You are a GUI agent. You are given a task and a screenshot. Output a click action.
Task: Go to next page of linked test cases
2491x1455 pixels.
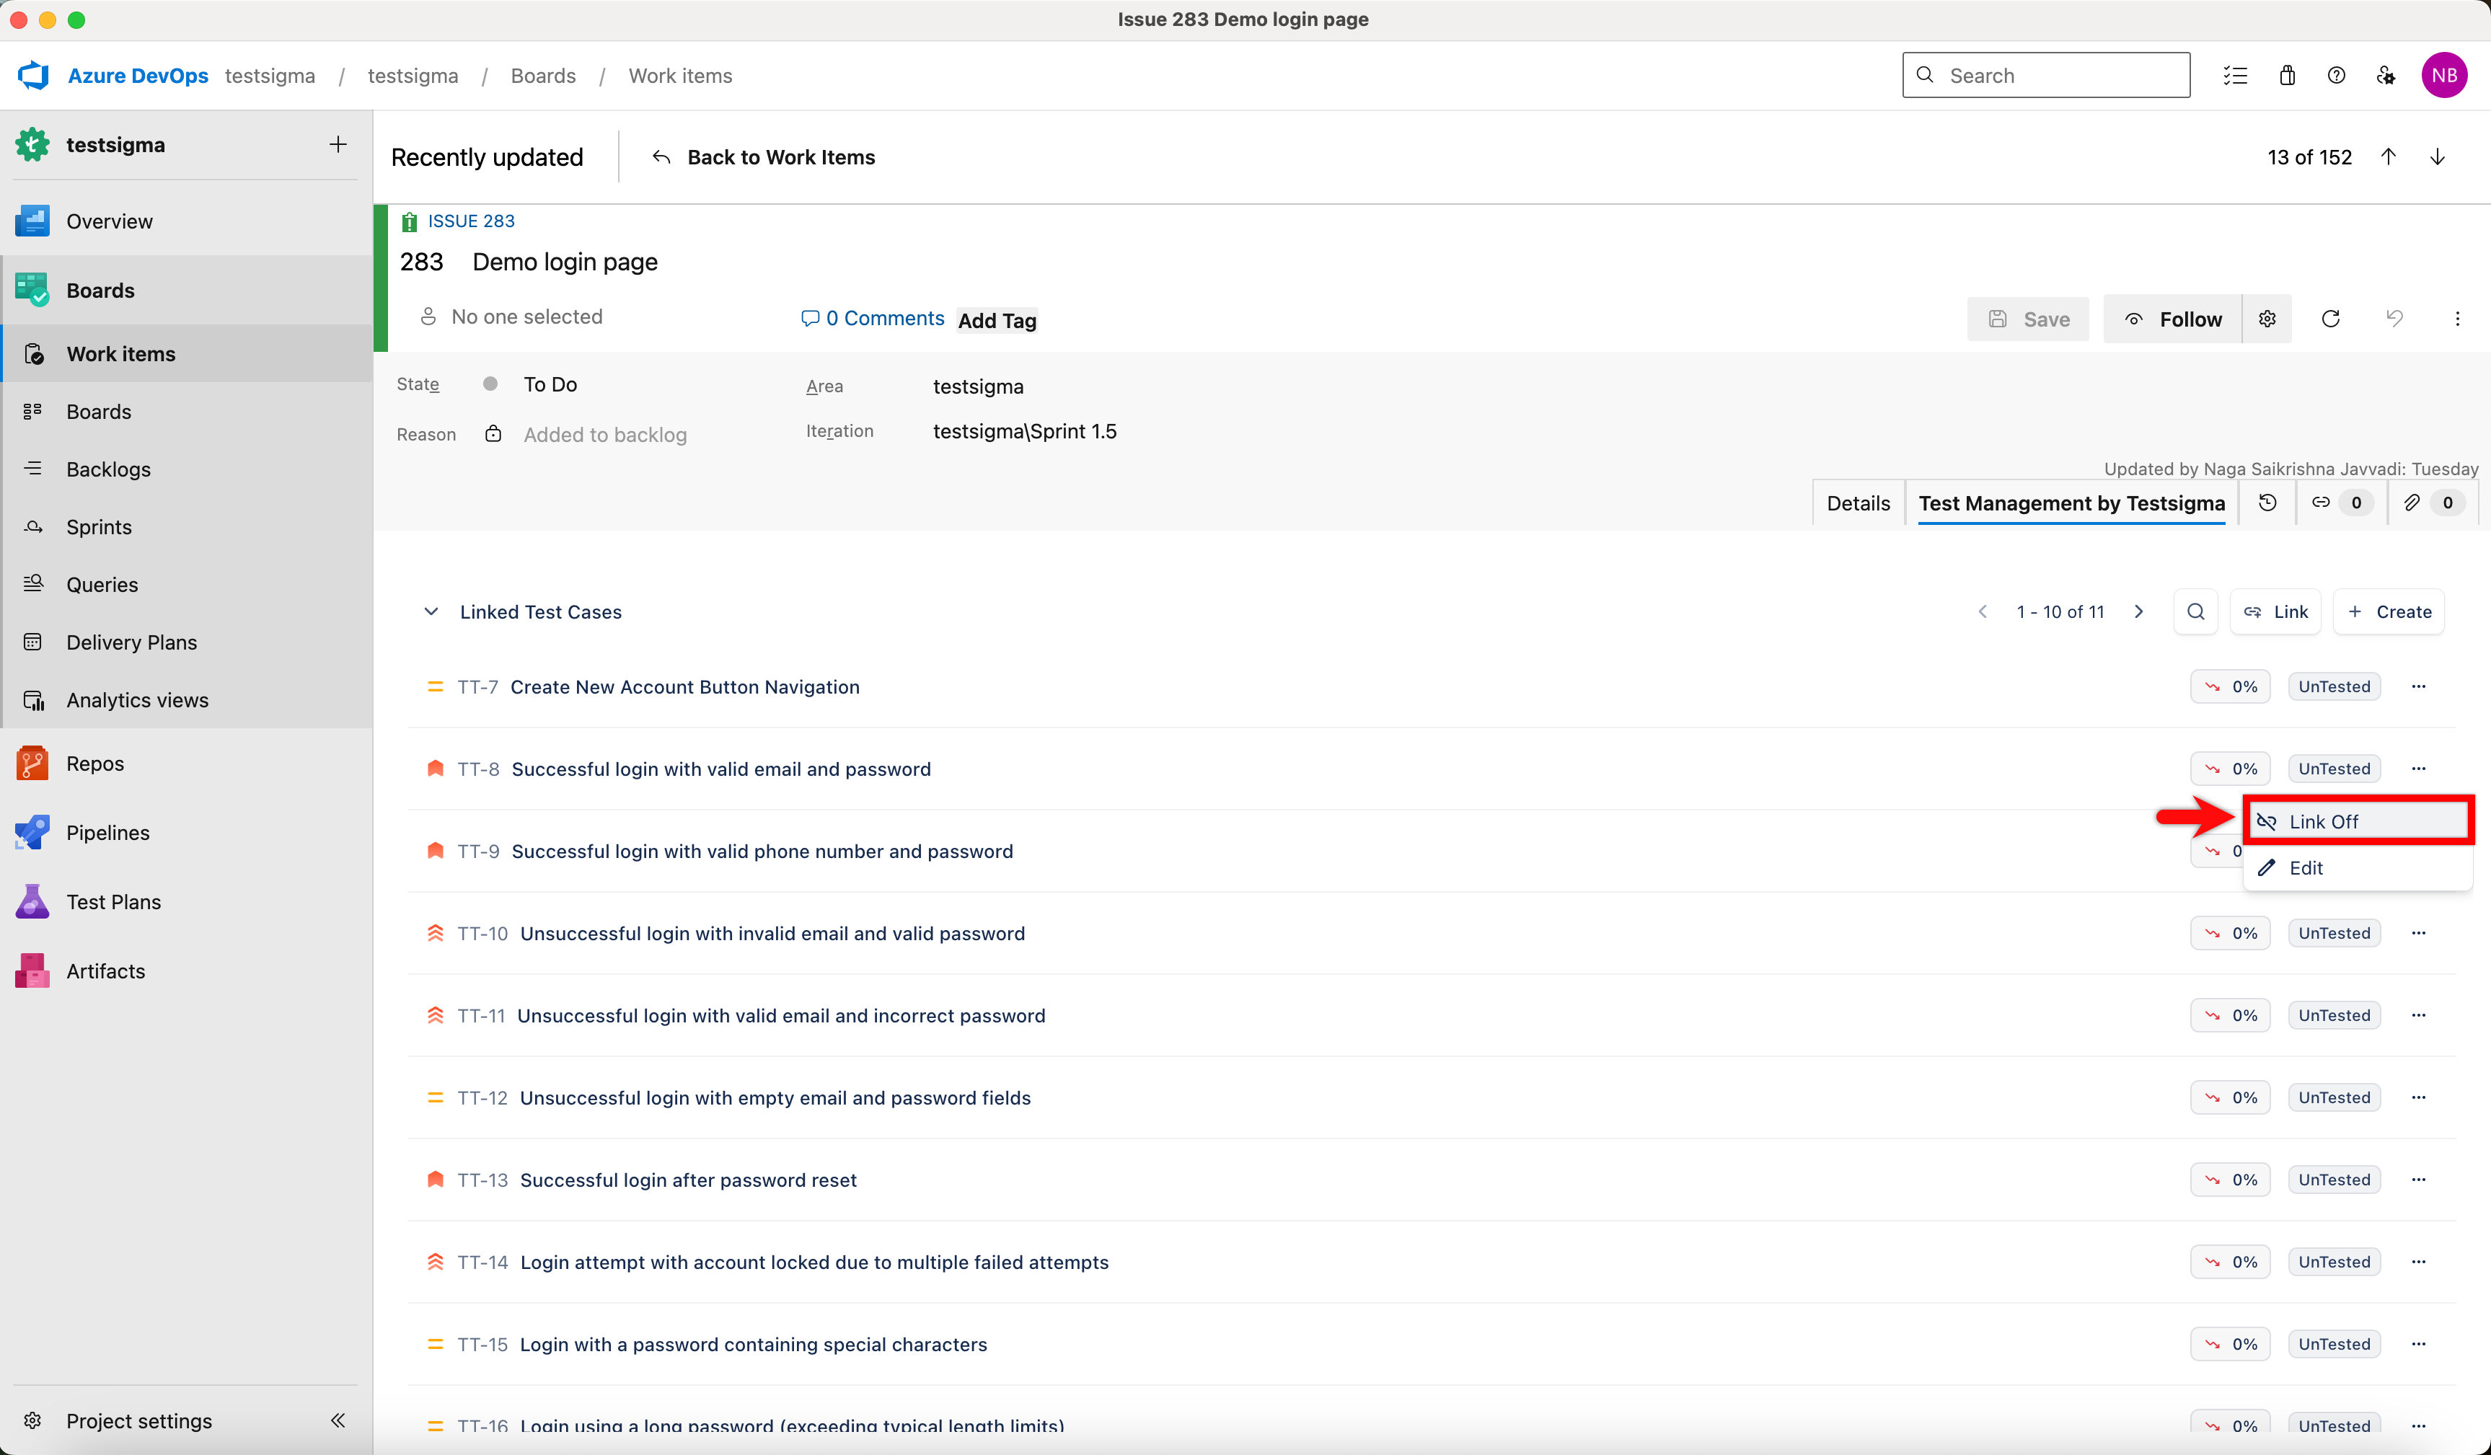click(2139, 612)
